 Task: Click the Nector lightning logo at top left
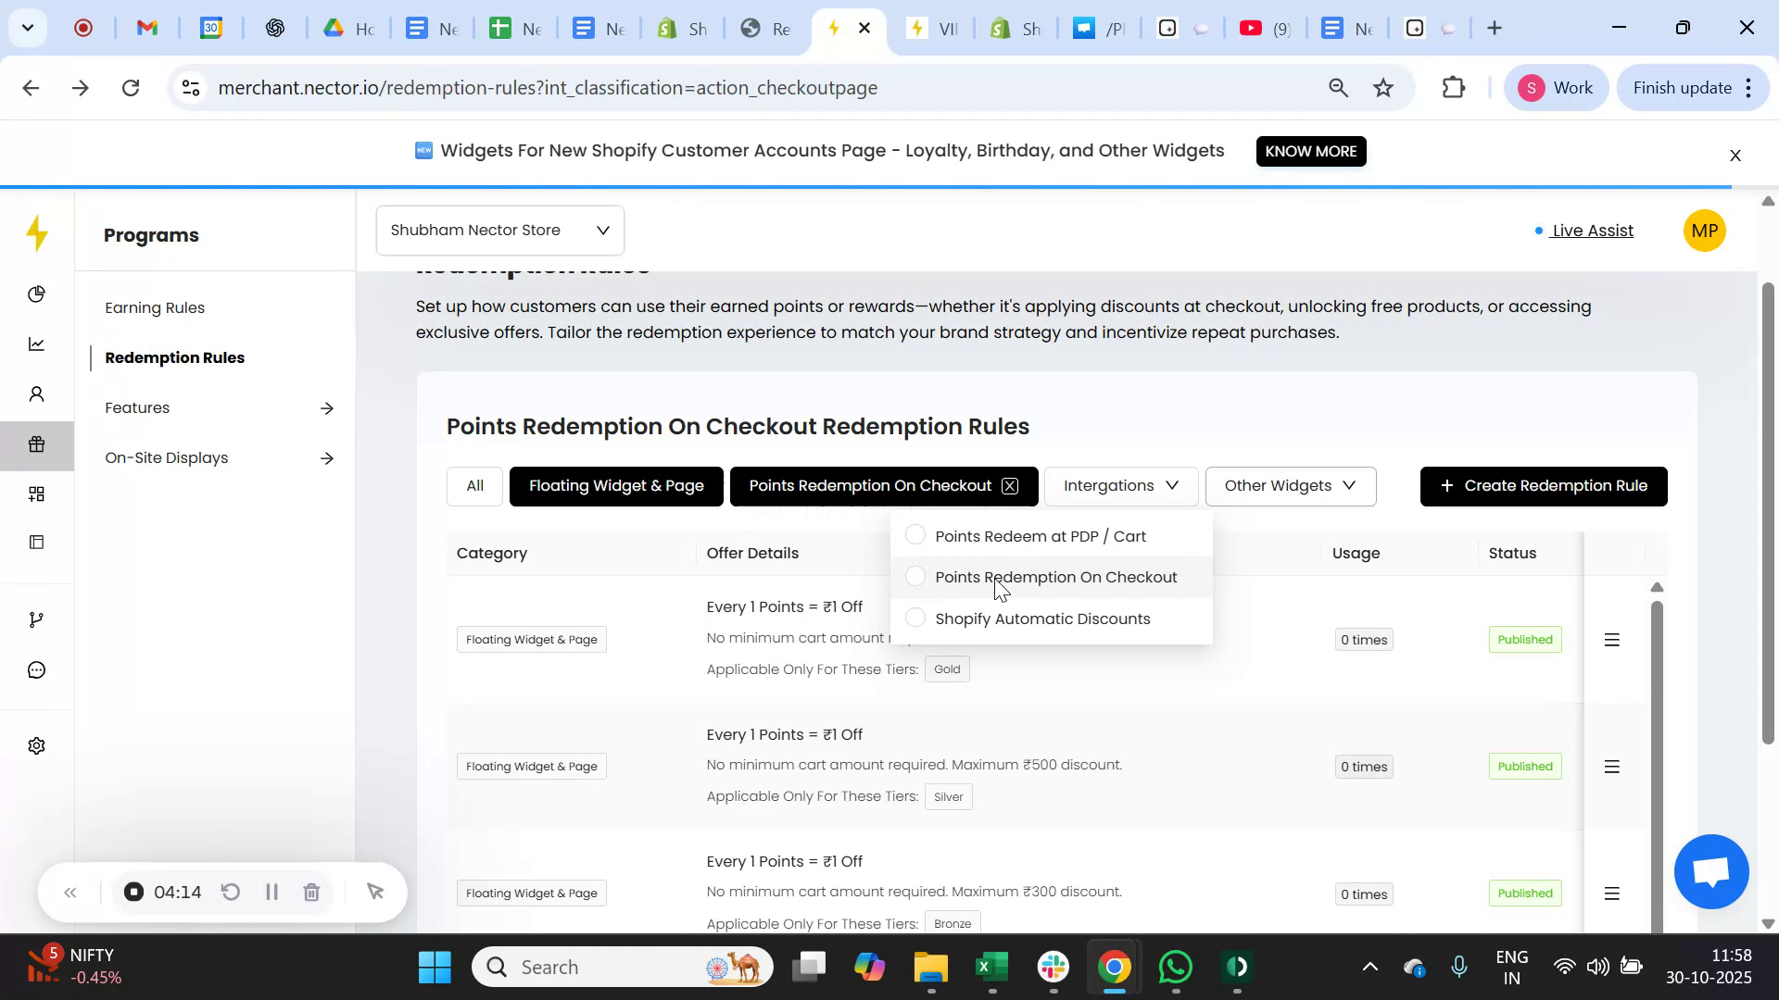(x=37, y=234)
